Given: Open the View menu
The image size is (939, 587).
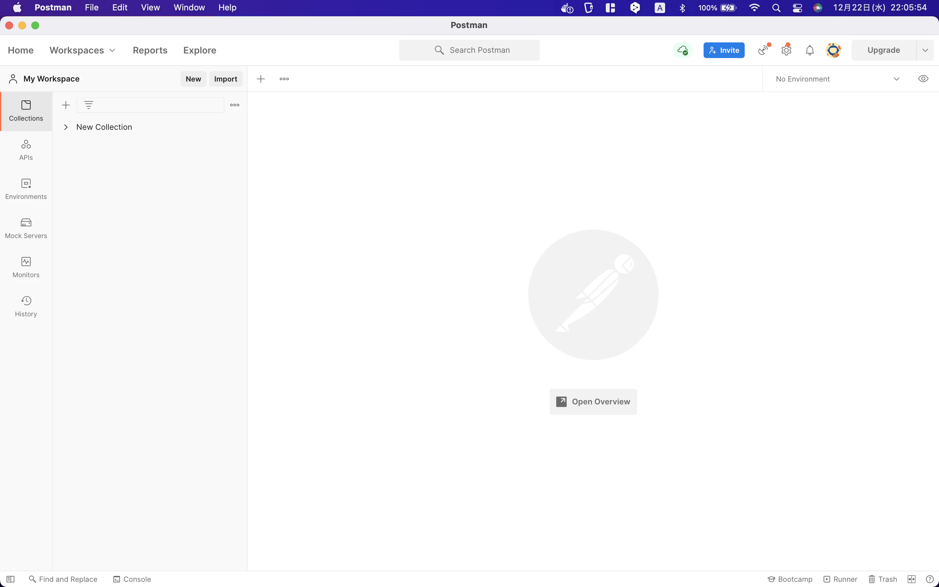Looking at the screenshot, I should pyautogui.click(x=150, y=8).
